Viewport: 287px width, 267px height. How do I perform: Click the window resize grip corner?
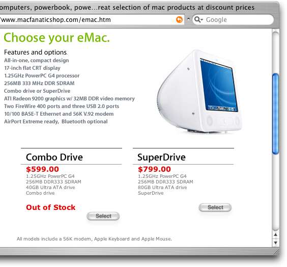pyautogui.click(x=276, y=252)
